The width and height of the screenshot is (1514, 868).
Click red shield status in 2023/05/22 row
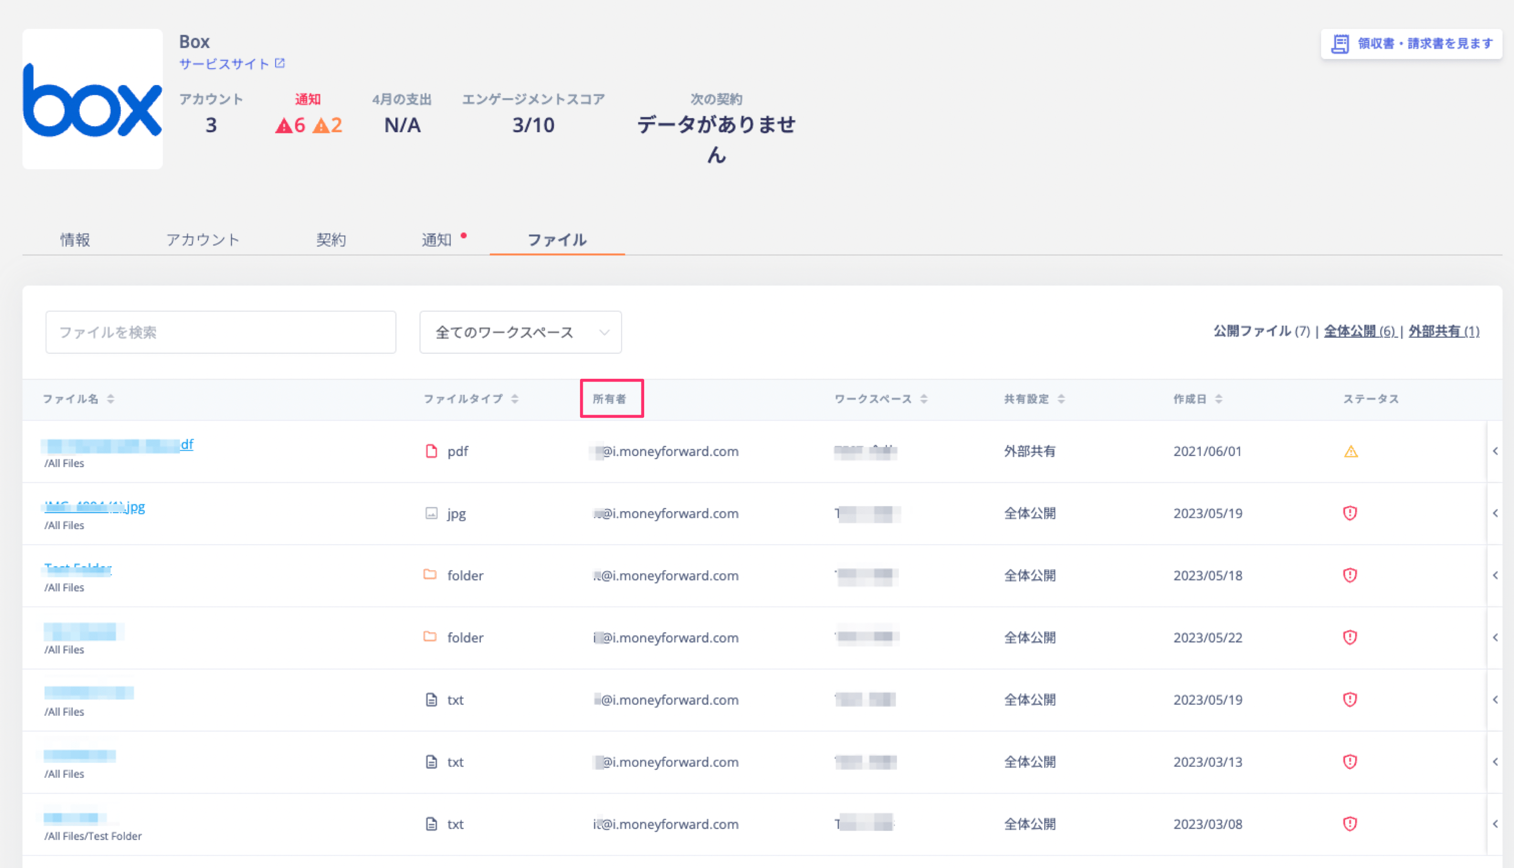click(x=1350, y=637)
